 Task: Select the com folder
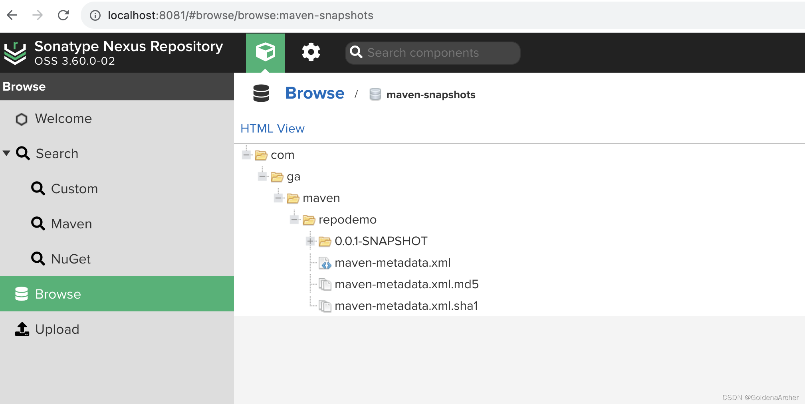tap(282, 155)
